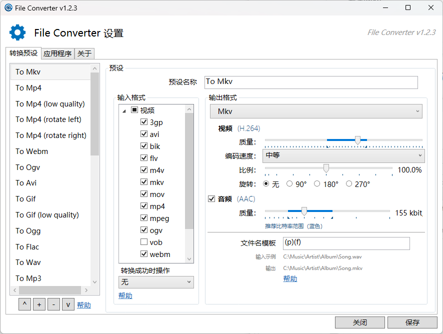This screenshot has width=443, height=334.
Task: Select the To Avi preset
Action: (50, 183)
